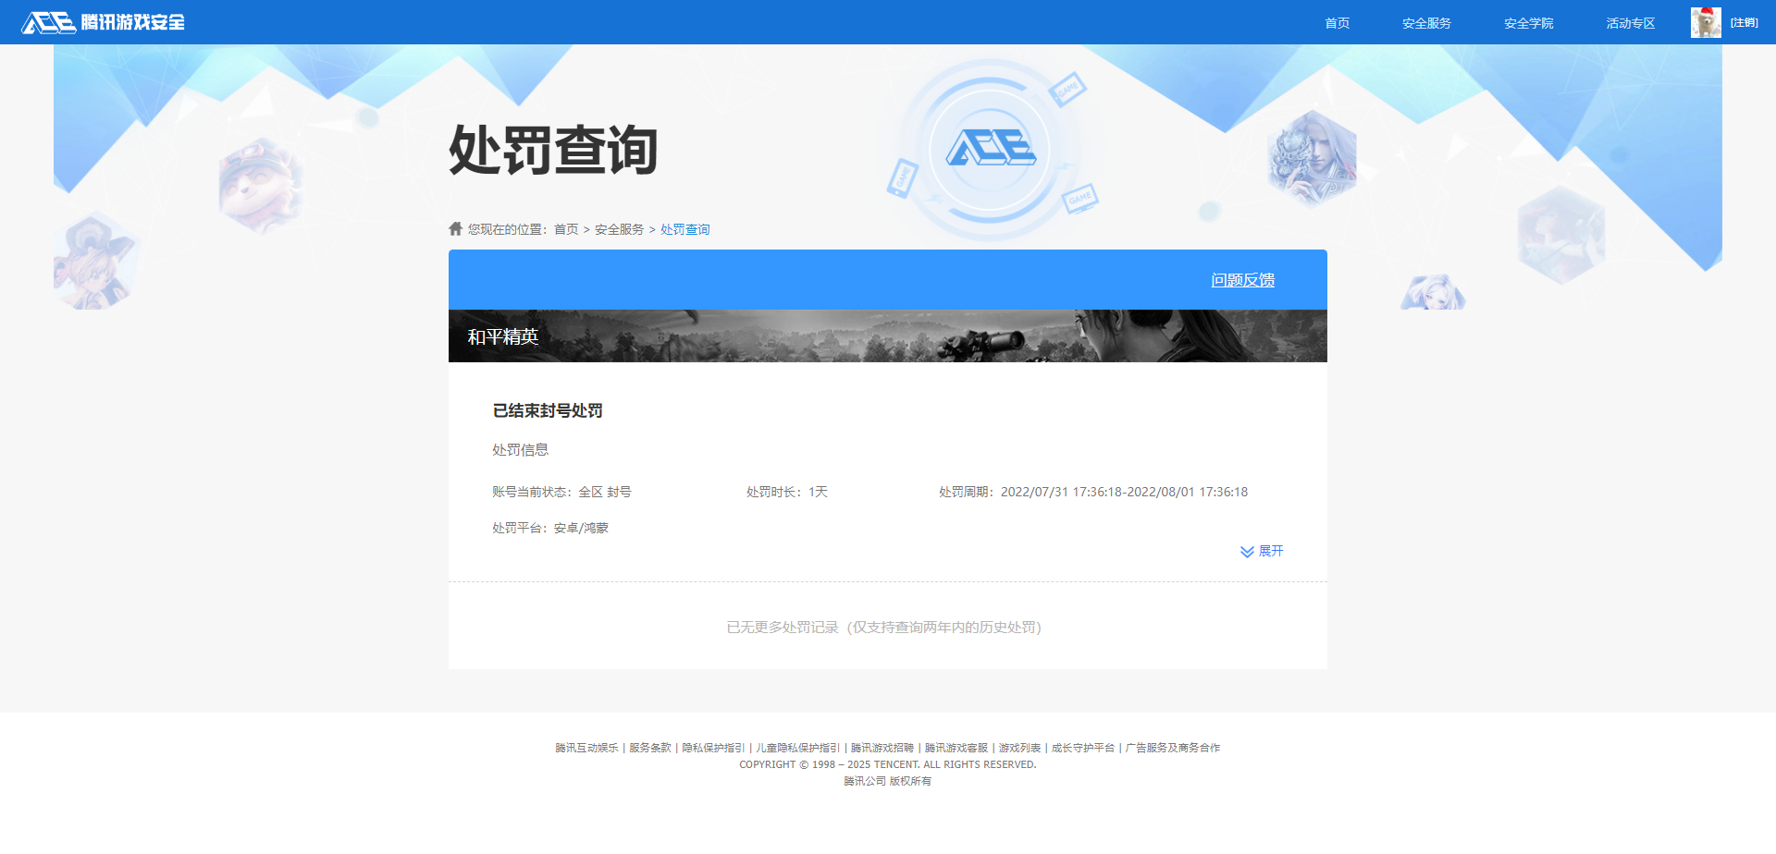The image size is (1776, 854).
Task: Open 游戏列表 from the footer links
Action: pos(1018,747)
